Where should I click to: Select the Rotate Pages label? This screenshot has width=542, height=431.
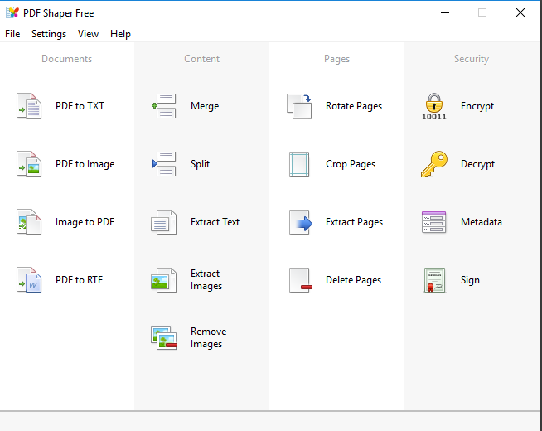pos(354,106)
